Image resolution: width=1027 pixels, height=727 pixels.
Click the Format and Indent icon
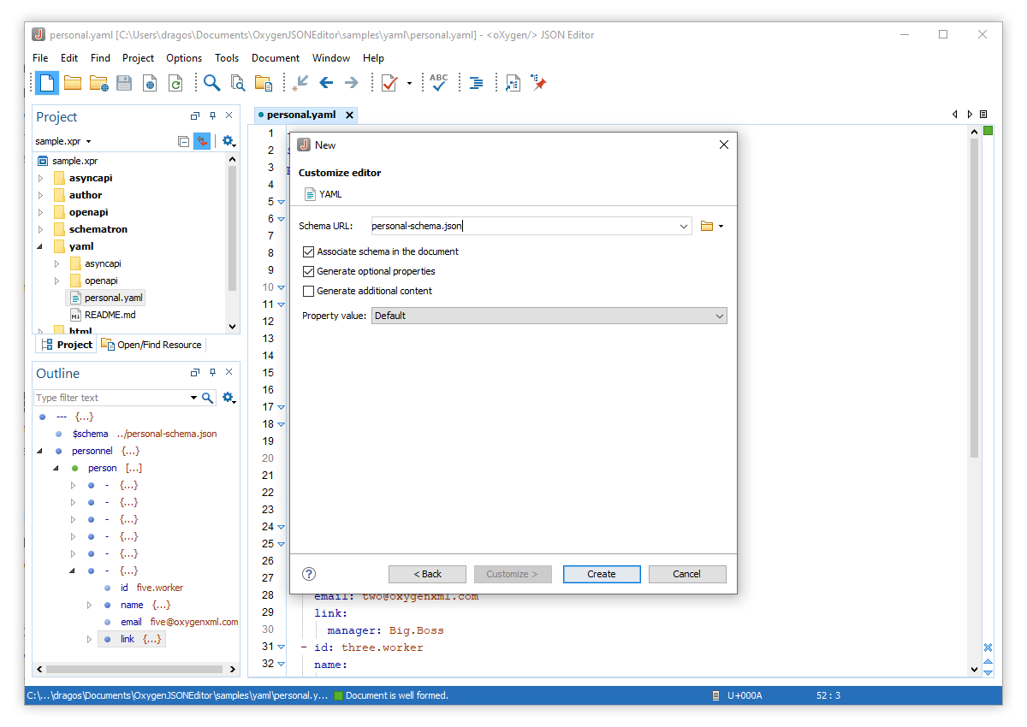pos(477,83)
